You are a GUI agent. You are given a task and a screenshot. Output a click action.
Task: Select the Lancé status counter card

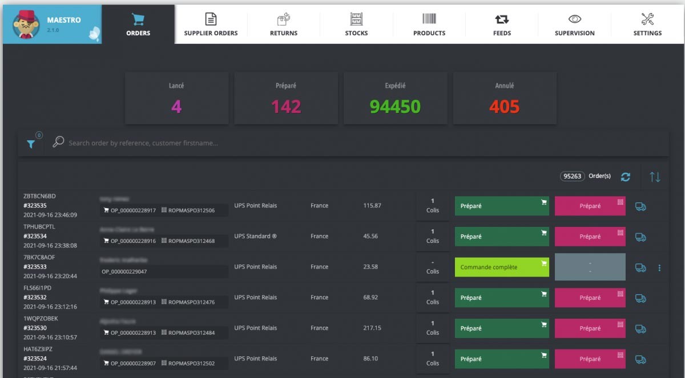[176, 98]
